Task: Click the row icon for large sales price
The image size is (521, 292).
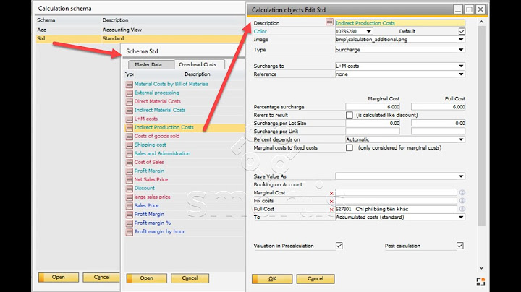Action: pos(130,197)
